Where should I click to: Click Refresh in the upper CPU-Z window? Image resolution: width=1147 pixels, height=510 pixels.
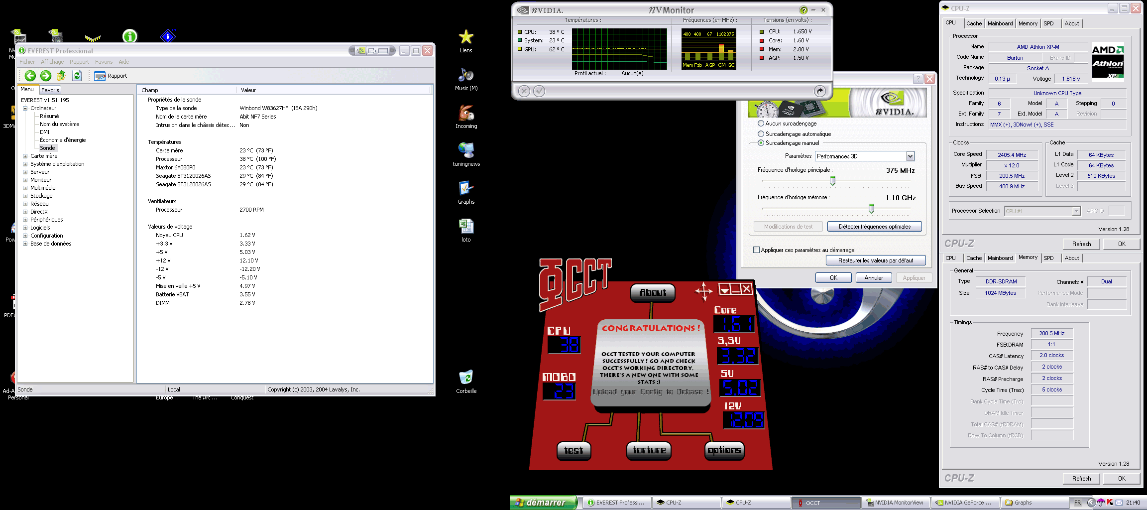click(x=1081, y=244)
